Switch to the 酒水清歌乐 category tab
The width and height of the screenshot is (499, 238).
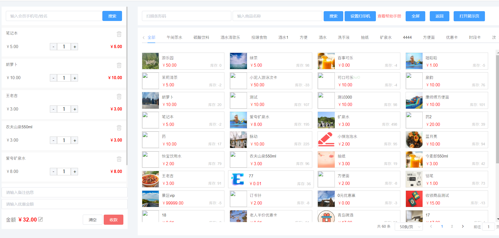(230, 37)
